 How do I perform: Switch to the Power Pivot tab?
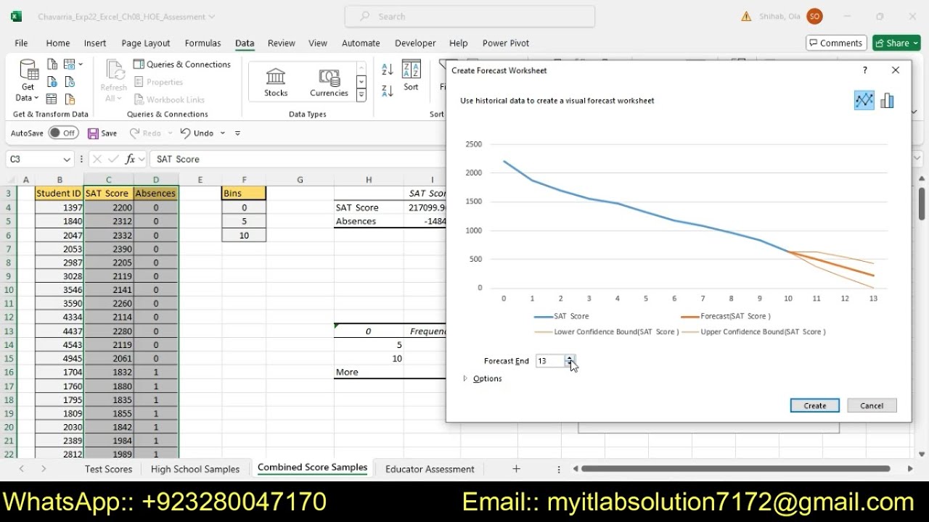(x=506, y=43)
